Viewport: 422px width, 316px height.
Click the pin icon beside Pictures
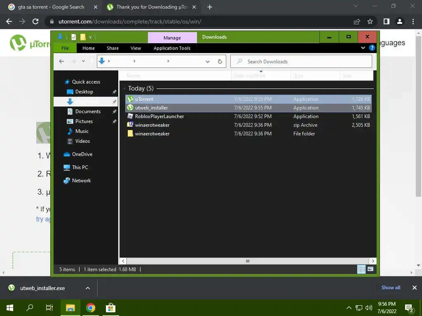[x=115, y=121]
